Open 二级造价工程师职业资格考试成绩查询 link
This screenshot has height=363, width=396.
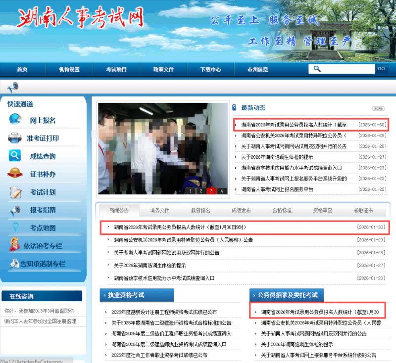[x=171, y=333]
